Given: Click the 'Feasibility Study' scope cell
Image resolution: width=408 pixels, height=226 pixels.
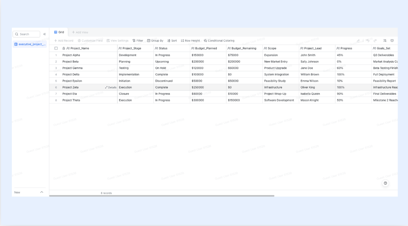Looking at the screenshot, I should [281, 81].
